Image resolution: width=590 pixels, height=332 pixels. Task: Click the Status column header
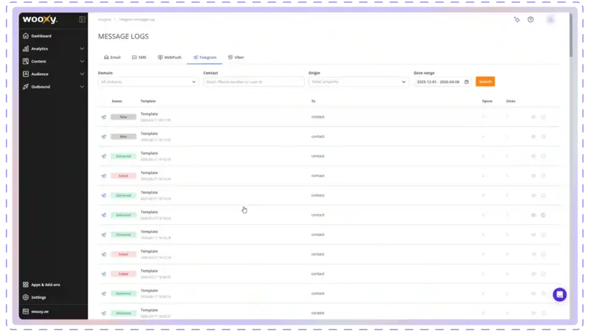tap(117, 101)
